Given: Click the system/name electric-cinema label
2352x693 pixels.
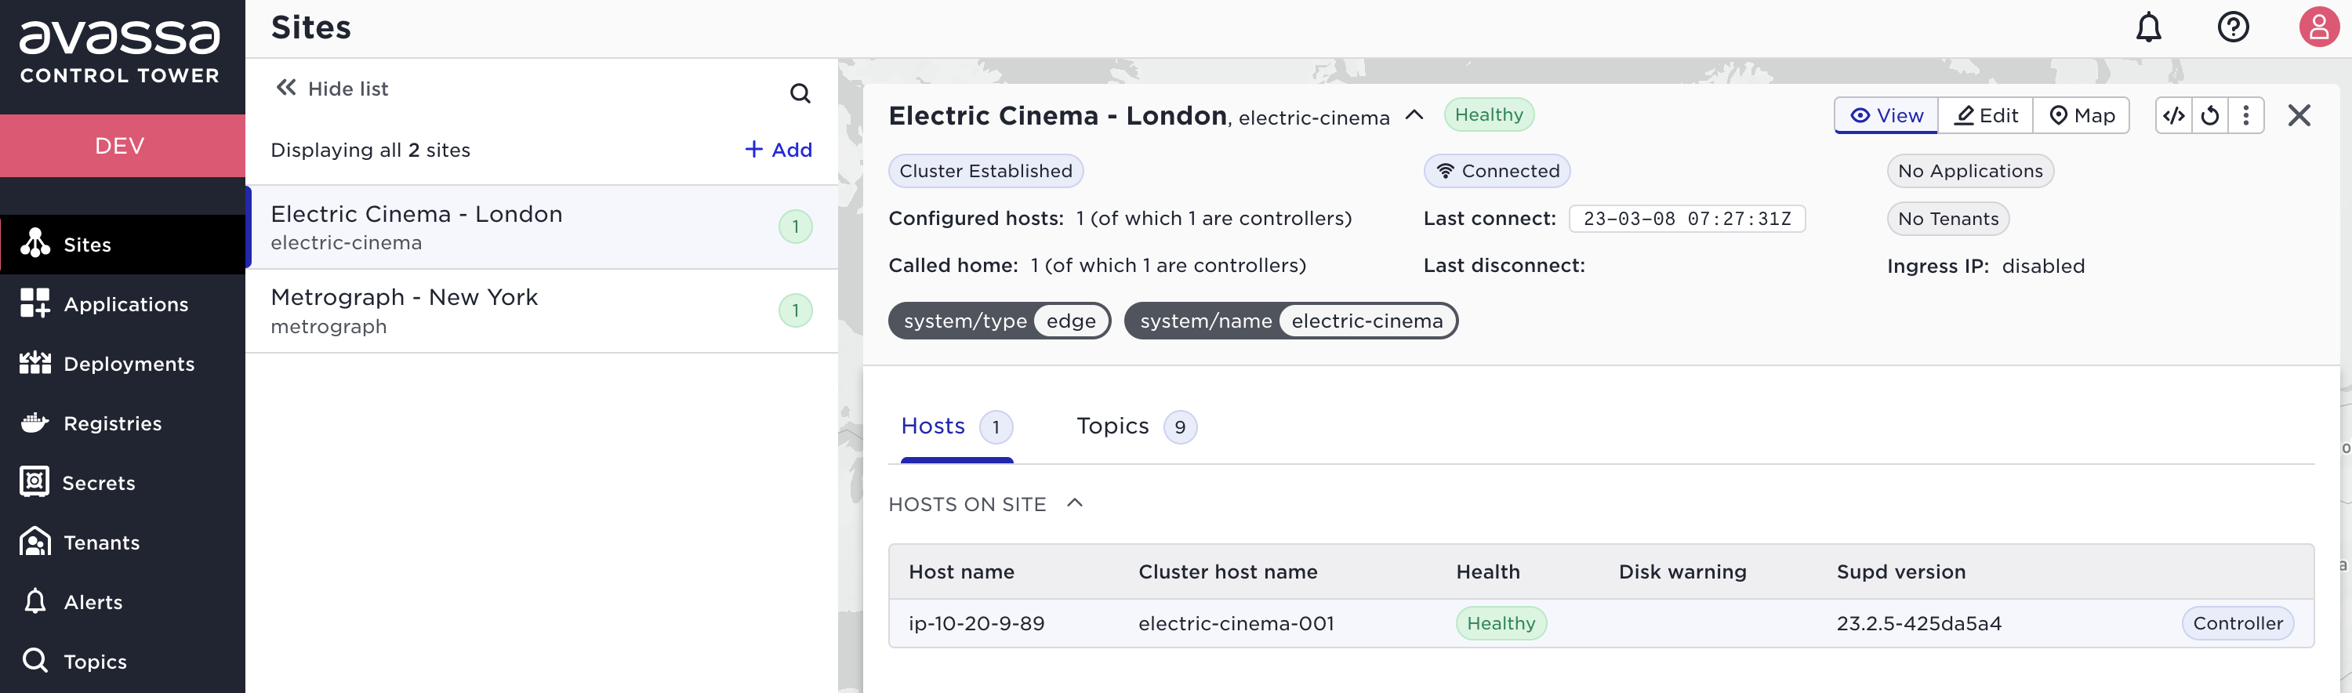Looking at the screenshot, I should click(x=1291, y=321).
